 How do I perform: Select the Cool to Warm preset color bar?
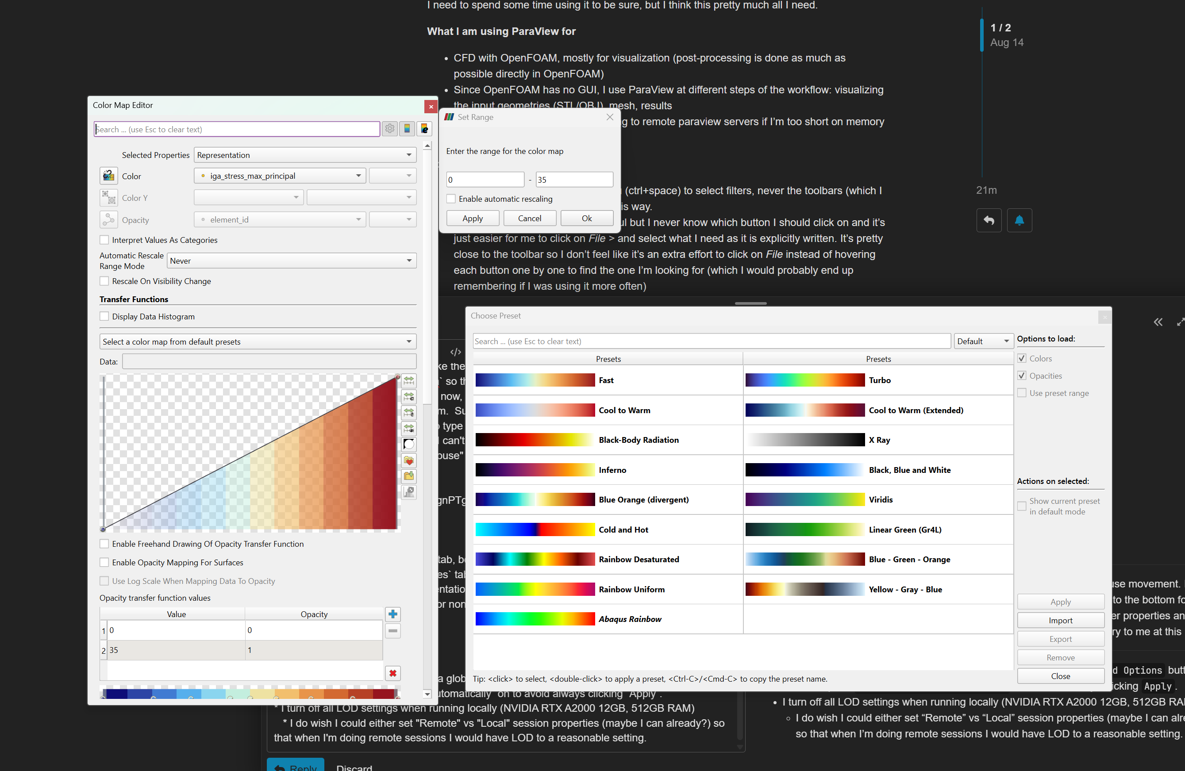tap(535, 410)
